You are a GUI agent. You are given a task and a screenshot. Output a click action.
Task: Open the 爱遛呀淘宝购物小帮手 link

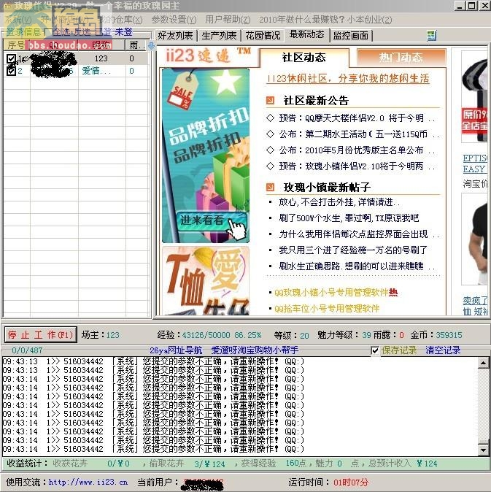click(255, 350)
